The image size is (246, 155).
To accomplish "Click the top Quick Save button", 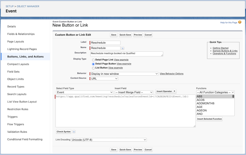I will click(125, 35).
